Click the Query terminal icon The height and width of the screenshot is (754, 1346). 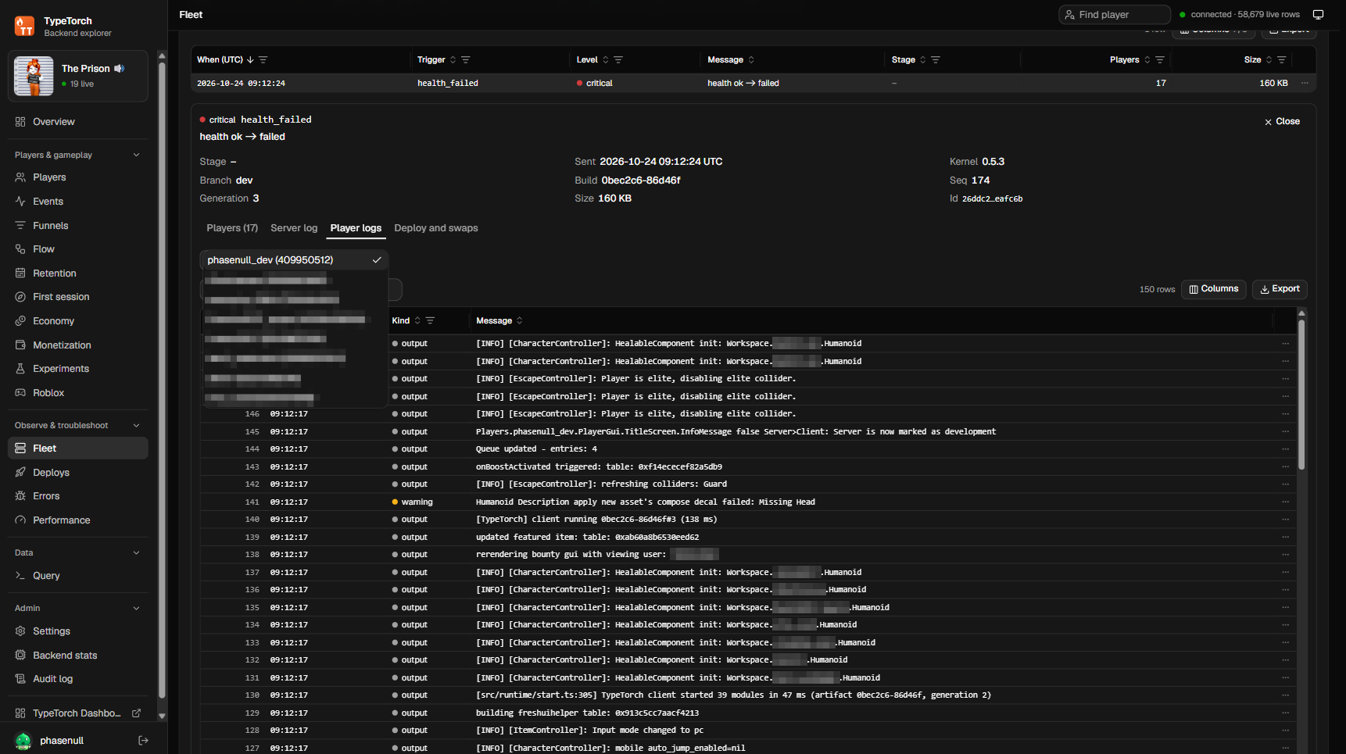[20, 576]
